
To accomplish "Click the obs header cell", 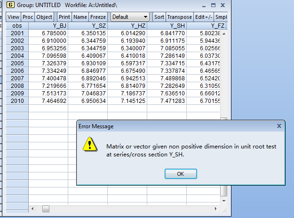I will point(17,26).
